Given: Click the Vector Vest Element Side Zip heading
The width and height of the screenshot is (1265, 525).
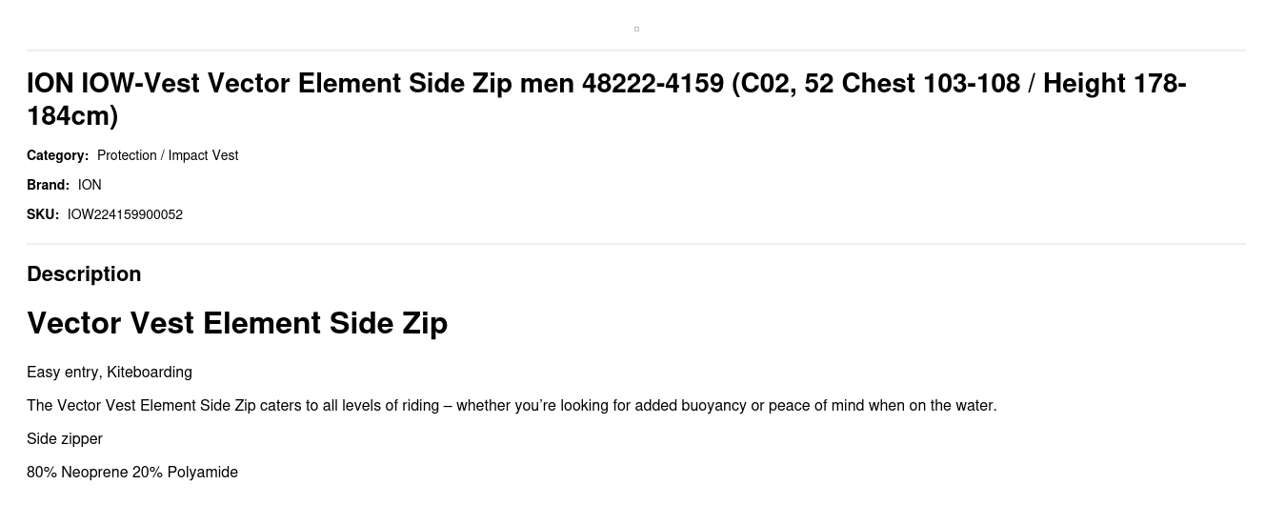Looking at the screenshot, I should pyautogui.click(x=237, y=323).
